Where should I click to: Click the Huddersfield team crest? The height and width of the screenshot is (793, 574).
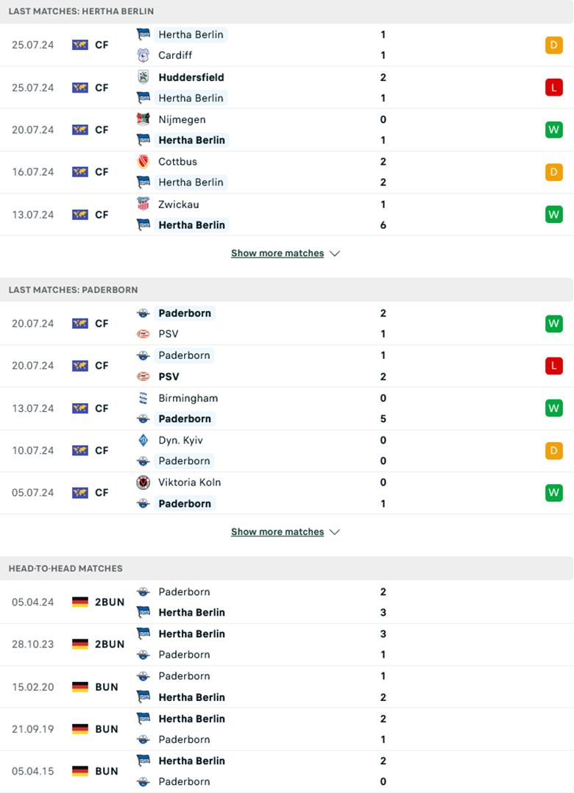point(143,77)
